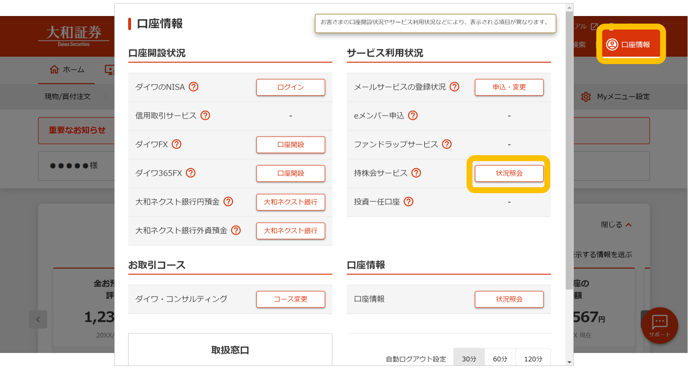
Task: Click 状況照会 button for 持株会サービス
Action: pyautogui.click(x=509, y=173)
